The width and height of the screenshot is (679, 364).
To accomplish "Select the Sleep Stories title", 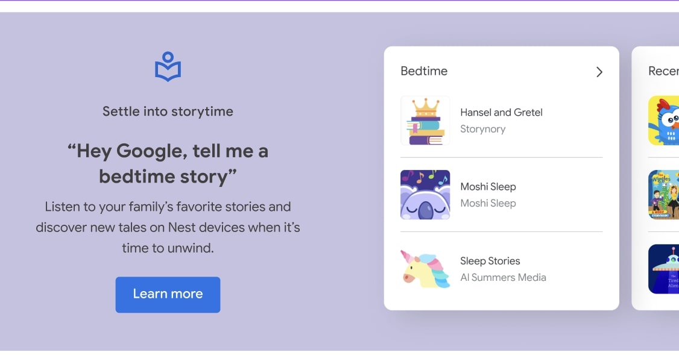I will 490,260.
